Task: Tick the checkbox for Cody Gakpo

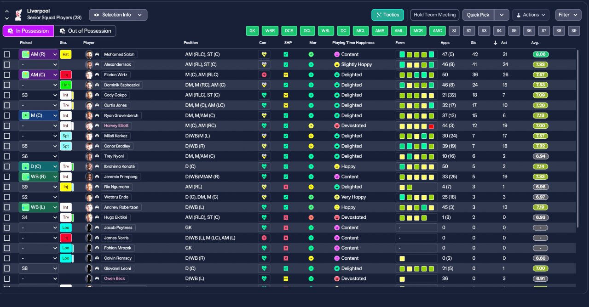Action: (x=7, y=95)
